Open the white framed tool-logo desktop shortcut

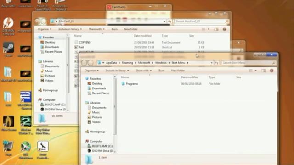pos(43,150)
